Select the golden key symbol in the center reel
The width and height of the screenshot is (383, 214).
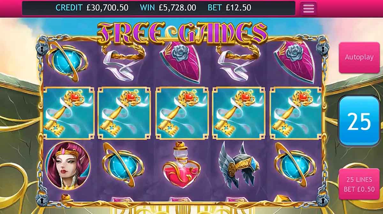coord(182,113)
